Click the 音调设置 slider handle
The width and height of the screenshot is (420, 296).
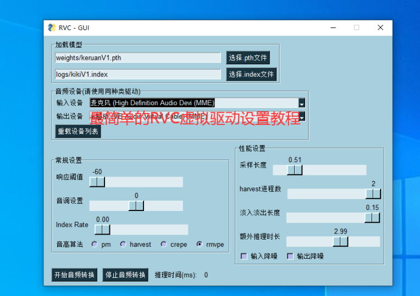click(x=136, y=206)
